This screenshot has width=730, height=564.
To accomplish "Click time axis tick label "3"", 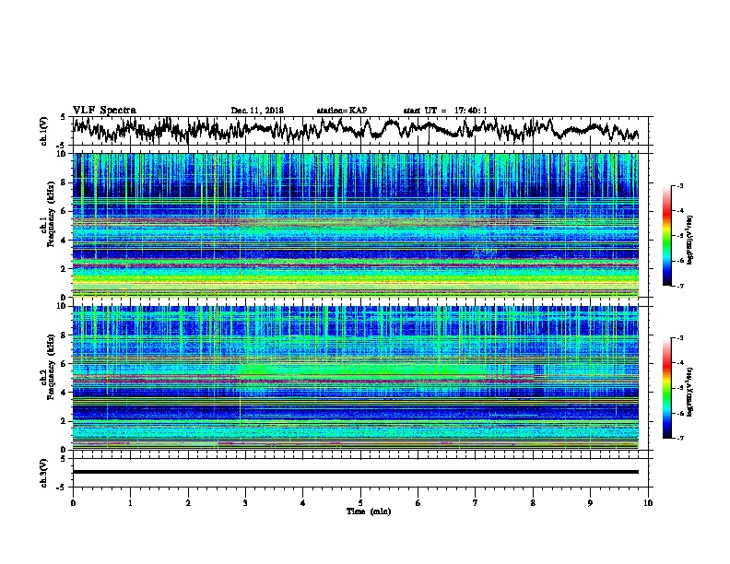I will pyautogui.click(x=245, y=502).
